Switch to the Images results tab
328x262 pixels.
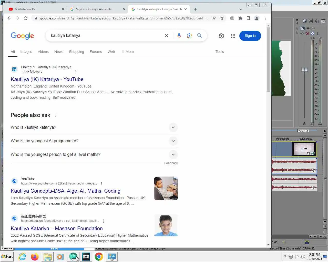(x=26, y=52)
